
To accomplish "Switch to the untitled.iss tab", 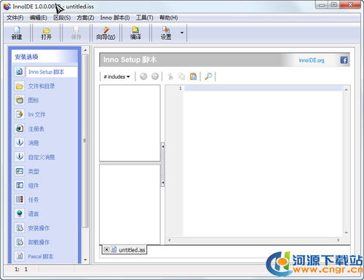I will tap(132, 250).
